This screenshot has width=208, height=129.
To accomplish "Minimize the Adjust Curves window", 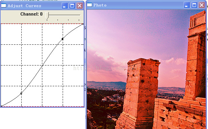I will (65, 6).
